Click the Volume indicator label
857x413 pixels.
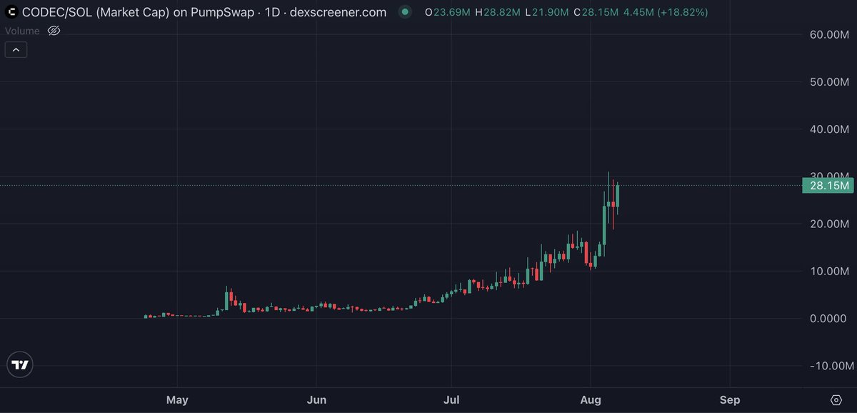pyautogui.click(x=23, y=31)
